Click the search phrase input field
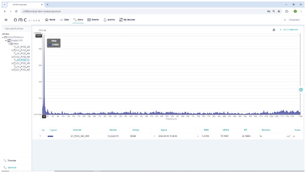Image resolution: width=306 pixels, height=174 pixels. (x=16, y=29)
